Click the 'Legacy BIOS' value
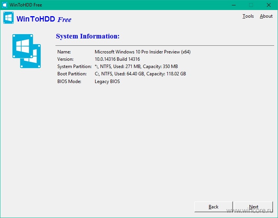278x218 pixels. click(x=107, y=82)
